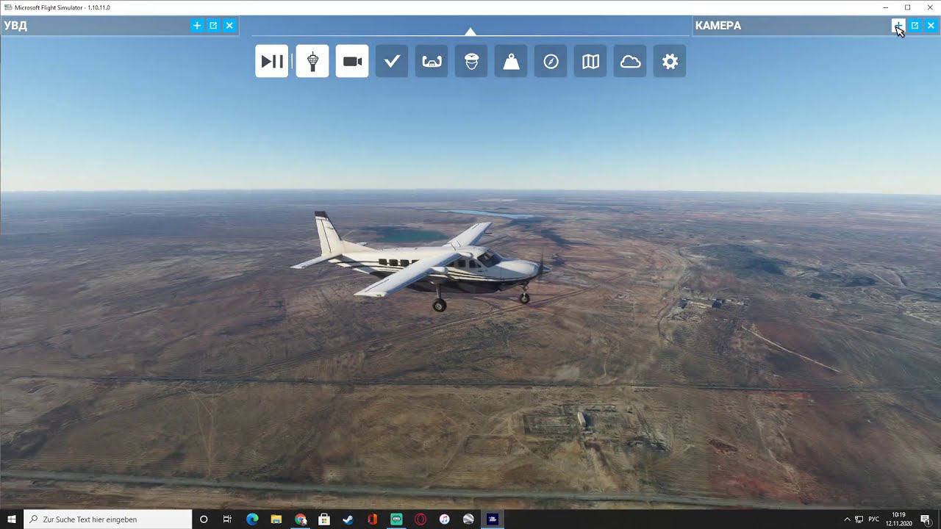This screenshot has height=529, width=941.
Task: Open the Navlog compass icon
Action: [551, 62]
